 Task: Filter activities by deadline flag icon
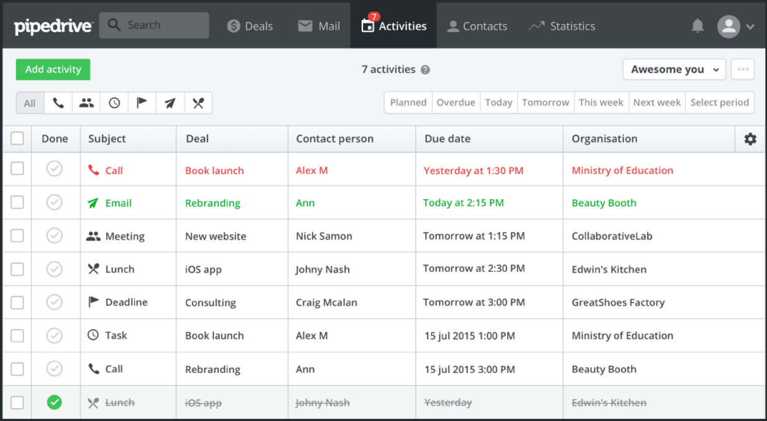point(142,103)
